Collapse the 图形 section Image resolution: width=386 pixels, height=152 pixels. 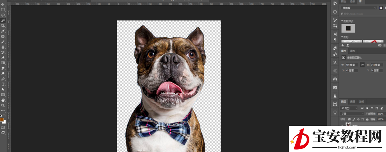342,37
